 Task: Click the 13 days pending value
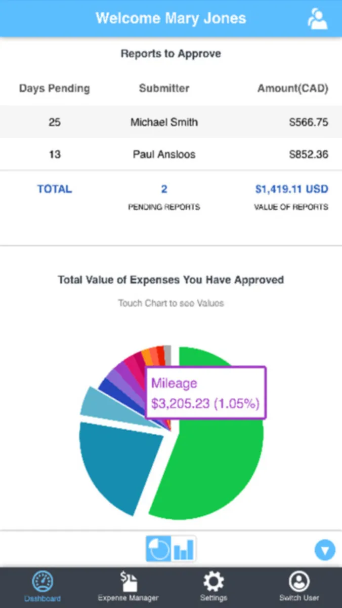point(54,155)
